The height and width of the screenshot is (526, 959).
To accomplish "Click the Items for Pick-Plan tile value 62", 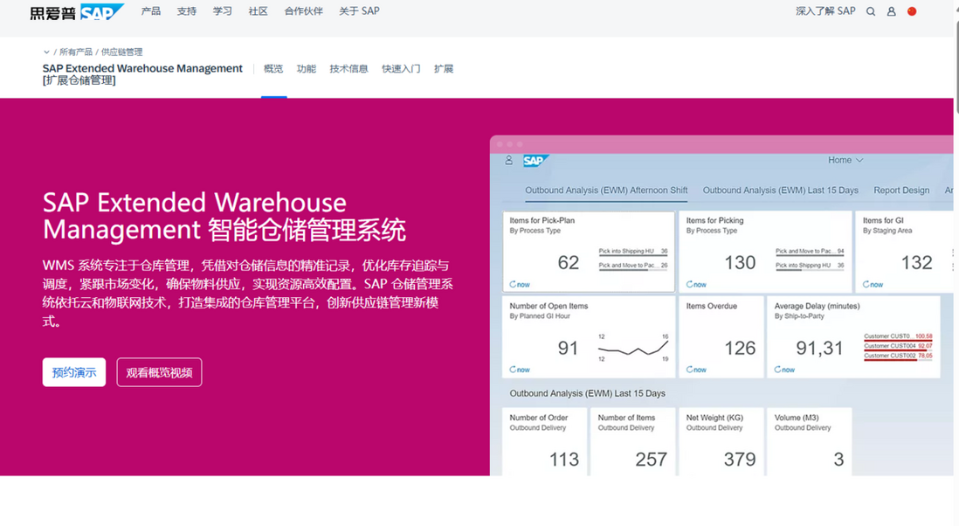I will click(569, 262).
